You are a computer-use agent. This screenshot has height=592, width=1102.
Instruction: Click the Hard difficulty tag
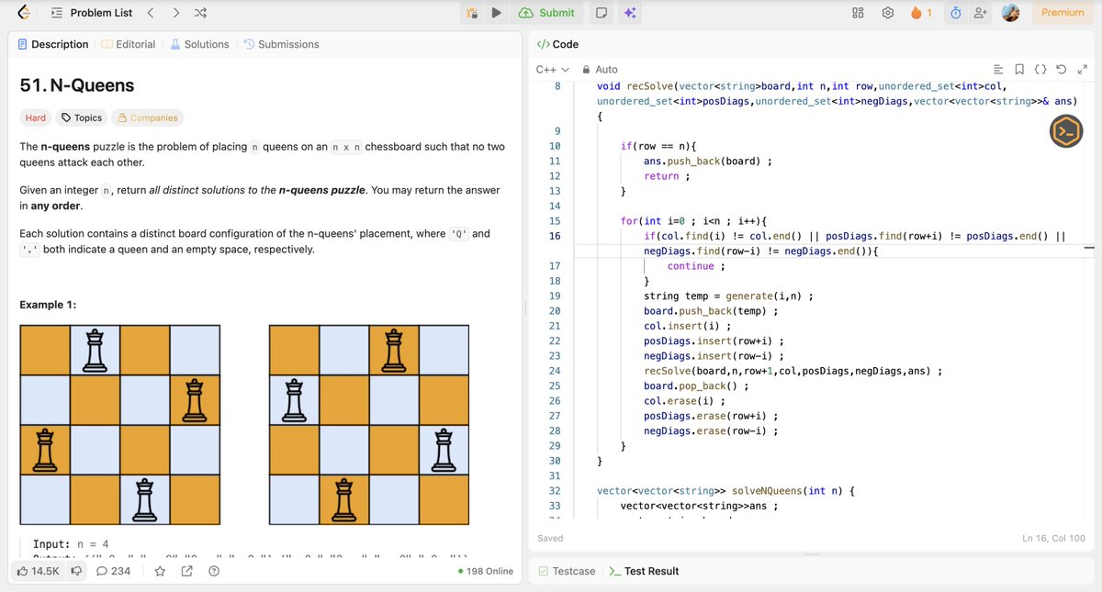click(x=36, y=117)
